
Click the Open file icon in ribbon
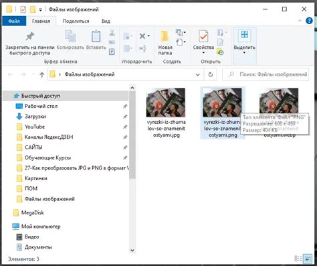[220, 33]
